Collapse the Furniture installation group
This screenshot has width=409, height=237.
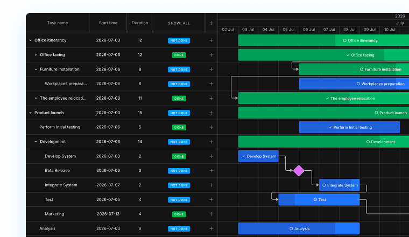click(36, 69)
